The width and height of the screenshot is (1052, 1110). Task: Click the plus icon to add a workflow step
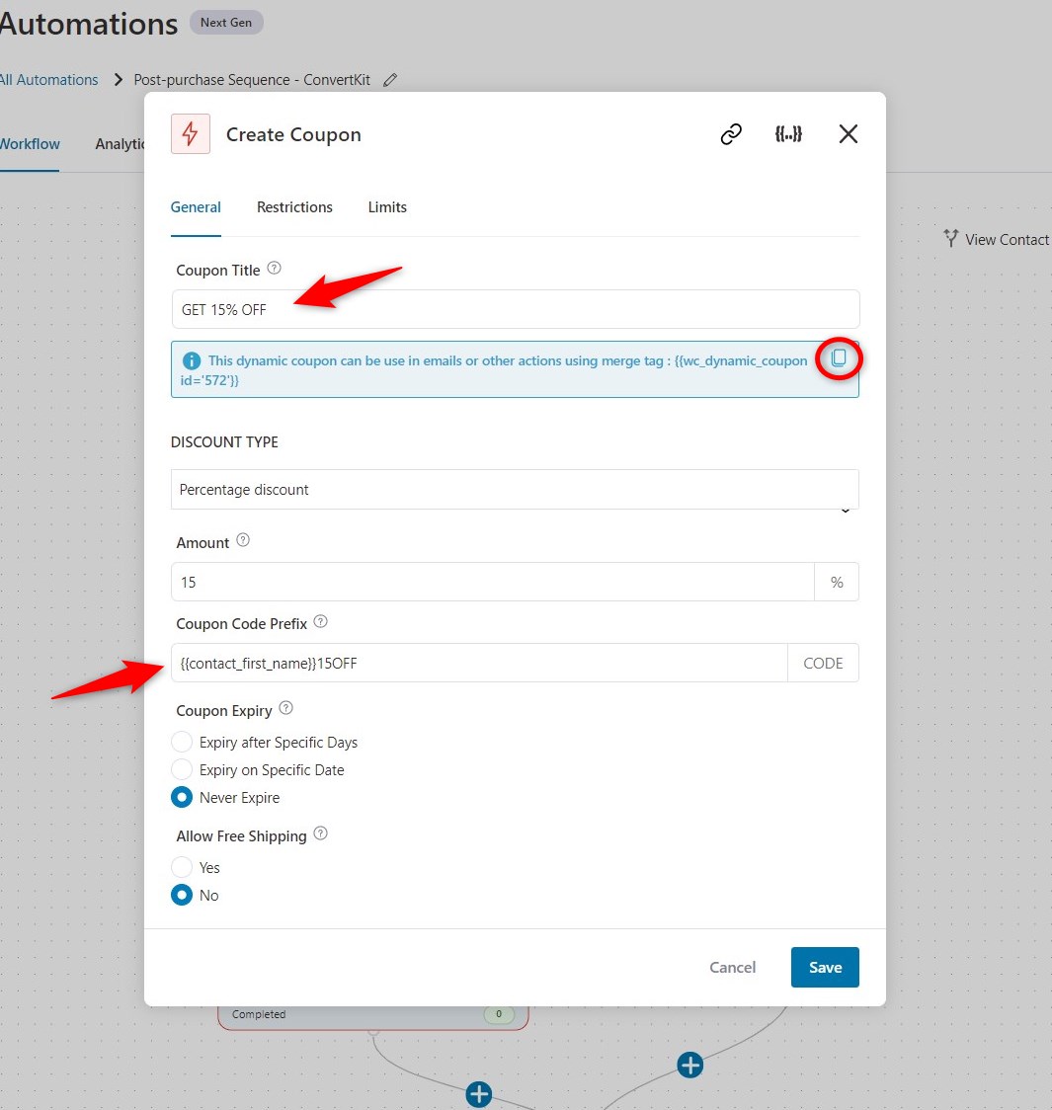click(x=688, y=1065)
